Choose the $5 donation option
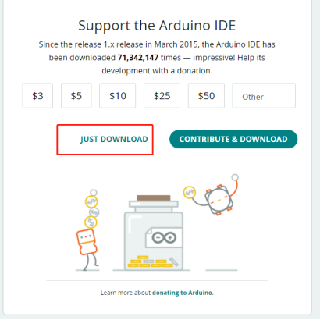320x320 pixels. click(x=76, y=96)
